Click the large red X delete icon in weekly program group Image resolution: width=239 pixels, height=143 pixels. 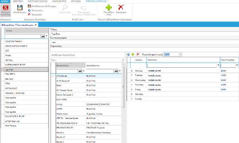121,7
